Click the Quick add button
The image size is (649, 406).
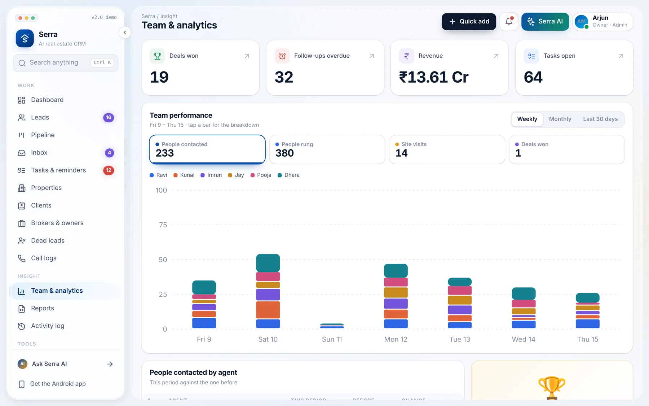[x=469, y=22]
